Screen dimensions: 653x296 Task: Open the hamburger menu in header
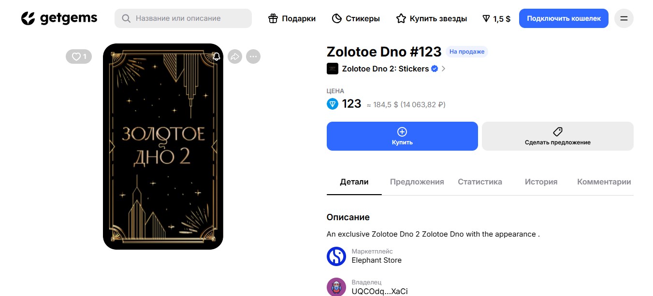(624, 18)
